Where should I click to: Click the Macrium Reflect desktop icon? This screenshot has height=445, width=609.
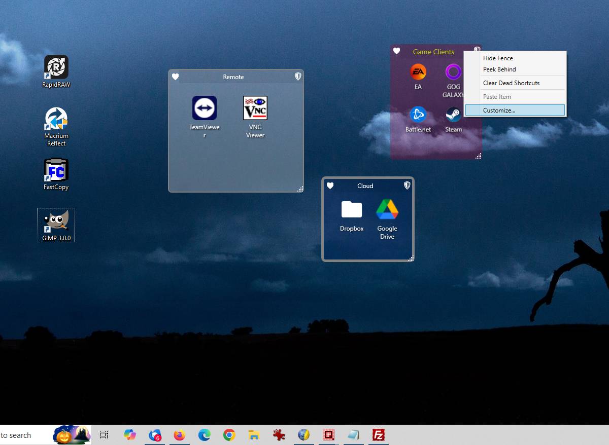56,119
